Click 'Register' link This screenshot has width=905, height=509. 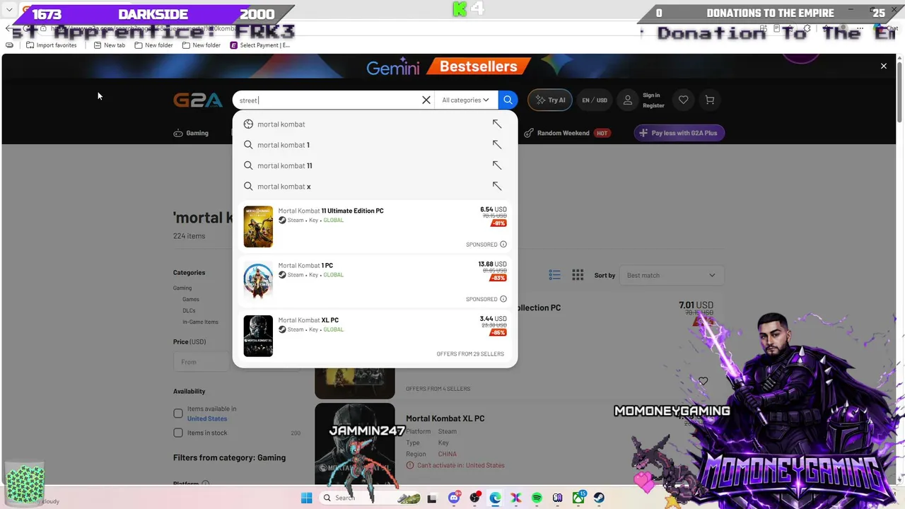(653, 106)
